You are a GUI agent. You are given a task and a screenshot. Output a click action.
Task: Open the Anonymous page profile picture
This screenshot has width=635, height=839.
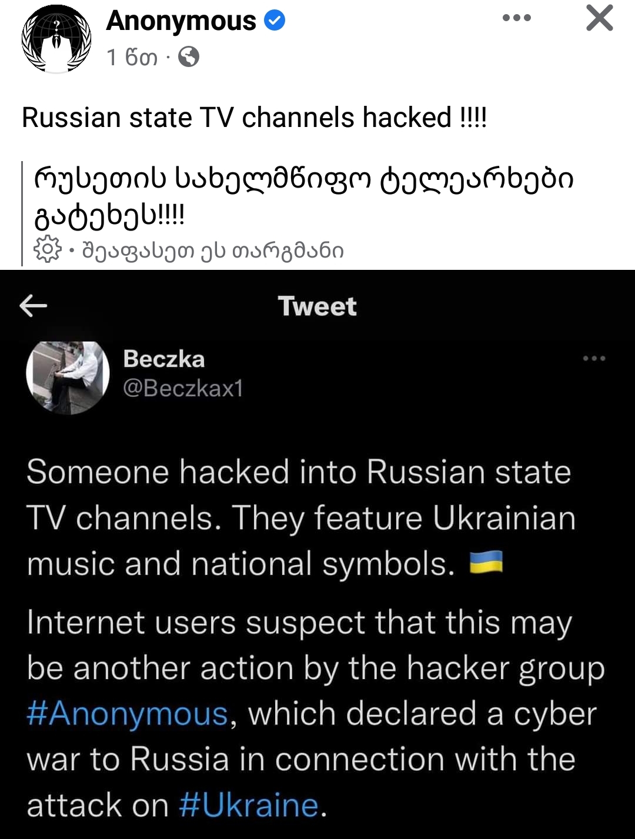pos(56,39)
